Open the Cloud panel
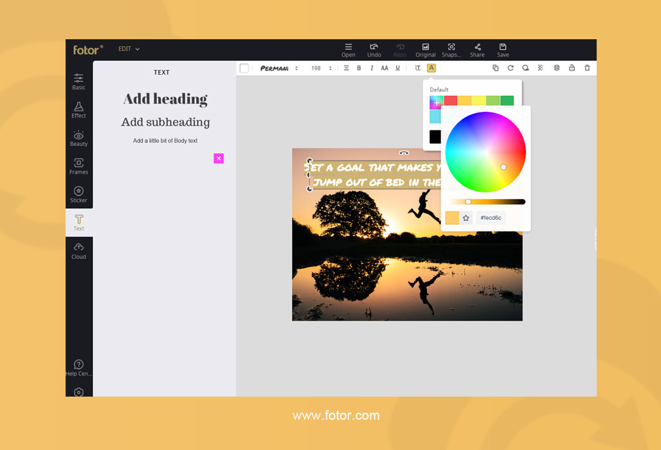Image resolution: width=661 pixels, height=450 pixels. click(78, 251)
